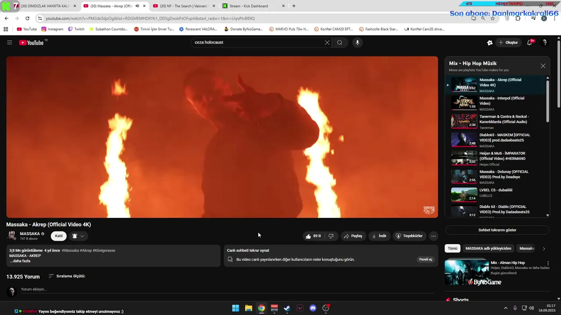Switch to Stream - Kick Dashboard tab
The height and width of the screenshot is (315, 561).
click(x=253, y=6)
